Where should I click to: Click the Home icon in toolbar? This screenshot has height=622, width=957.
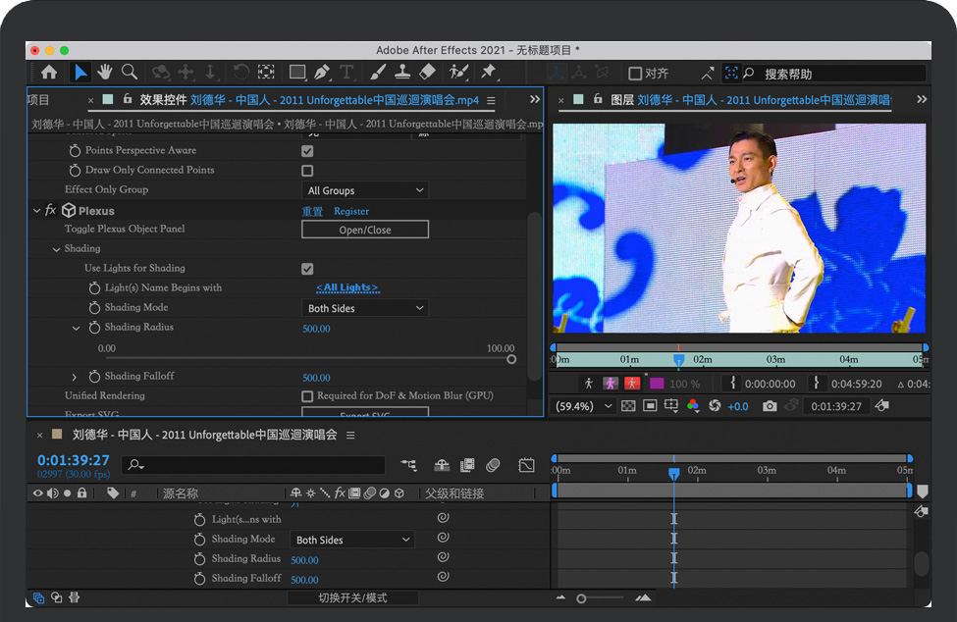click(49, 73)
